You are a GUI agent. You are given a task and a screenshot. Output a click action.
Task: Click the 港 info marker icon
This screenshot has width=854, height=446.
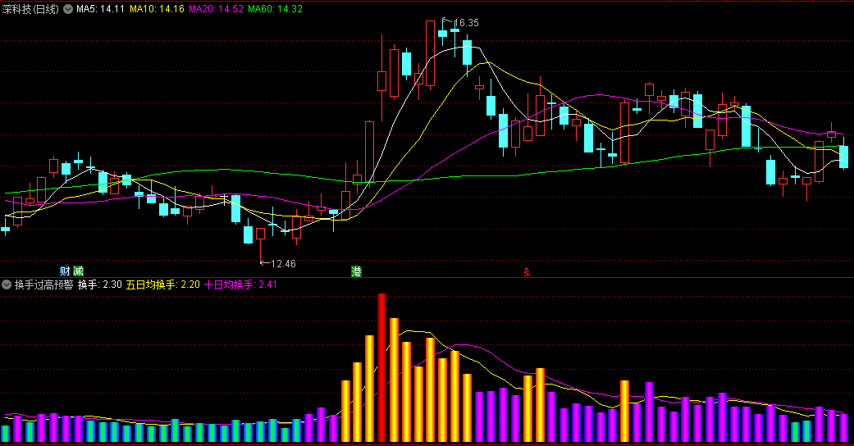click(x=356, y=271)
